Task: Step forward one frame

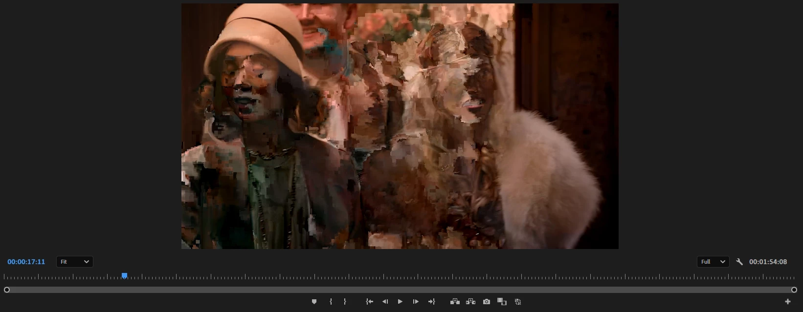Action: point(416,302)
